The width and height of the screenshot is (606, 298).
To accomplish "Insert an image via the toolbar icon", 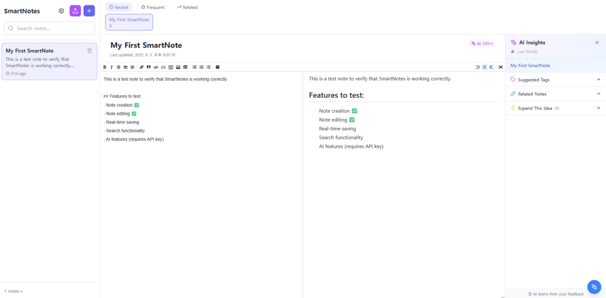I will [x=178, y=67].
